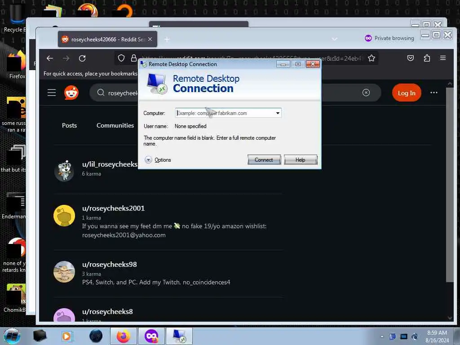Show hidden system tray icons
The width and height of the screenshot is (460, 345).
click(x=382, y=336)
